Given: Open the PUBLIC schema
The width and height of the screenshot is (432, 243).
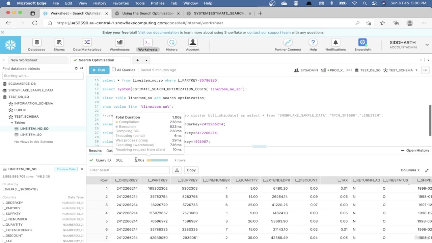Looking at the screenshot, I should pos(20,110).
